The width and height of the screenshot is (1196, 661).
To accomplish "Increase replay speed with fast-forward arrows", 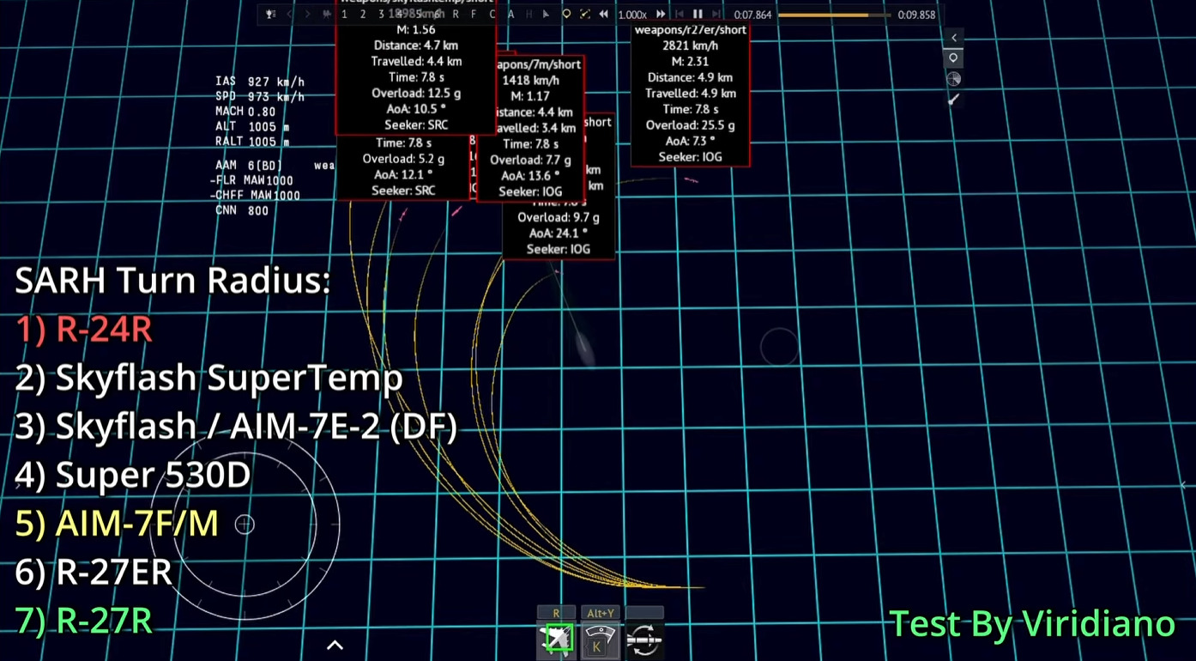I will pos(661,15).
